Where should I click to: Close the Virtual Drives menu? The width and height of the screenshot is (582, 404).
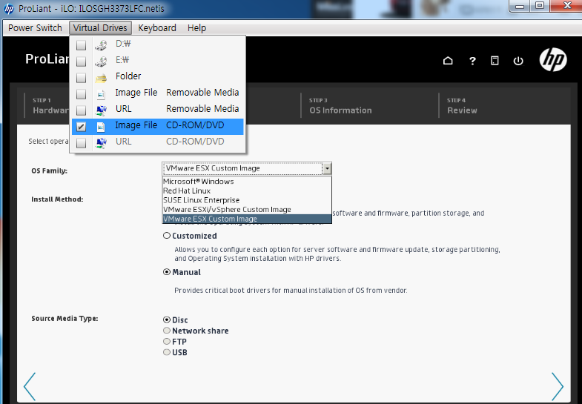(100, 28)
